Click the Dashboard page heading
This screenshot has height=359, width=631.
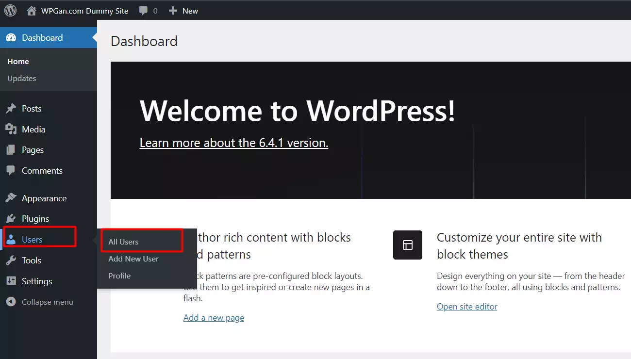144,41
